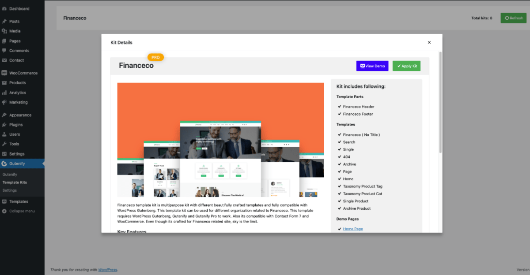Click the WooCommerce logo icon
This screenshot has height=275, width=530.
tap(4, 73)
